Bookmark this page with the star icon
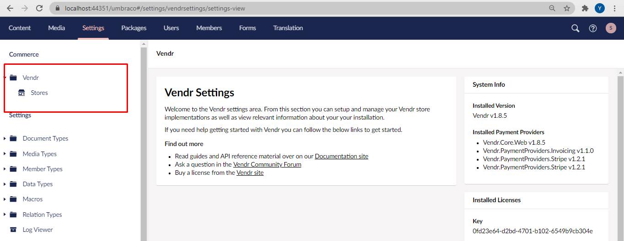Screen dimensions: 624x241 pyautogui.click(x=567, y=8)
